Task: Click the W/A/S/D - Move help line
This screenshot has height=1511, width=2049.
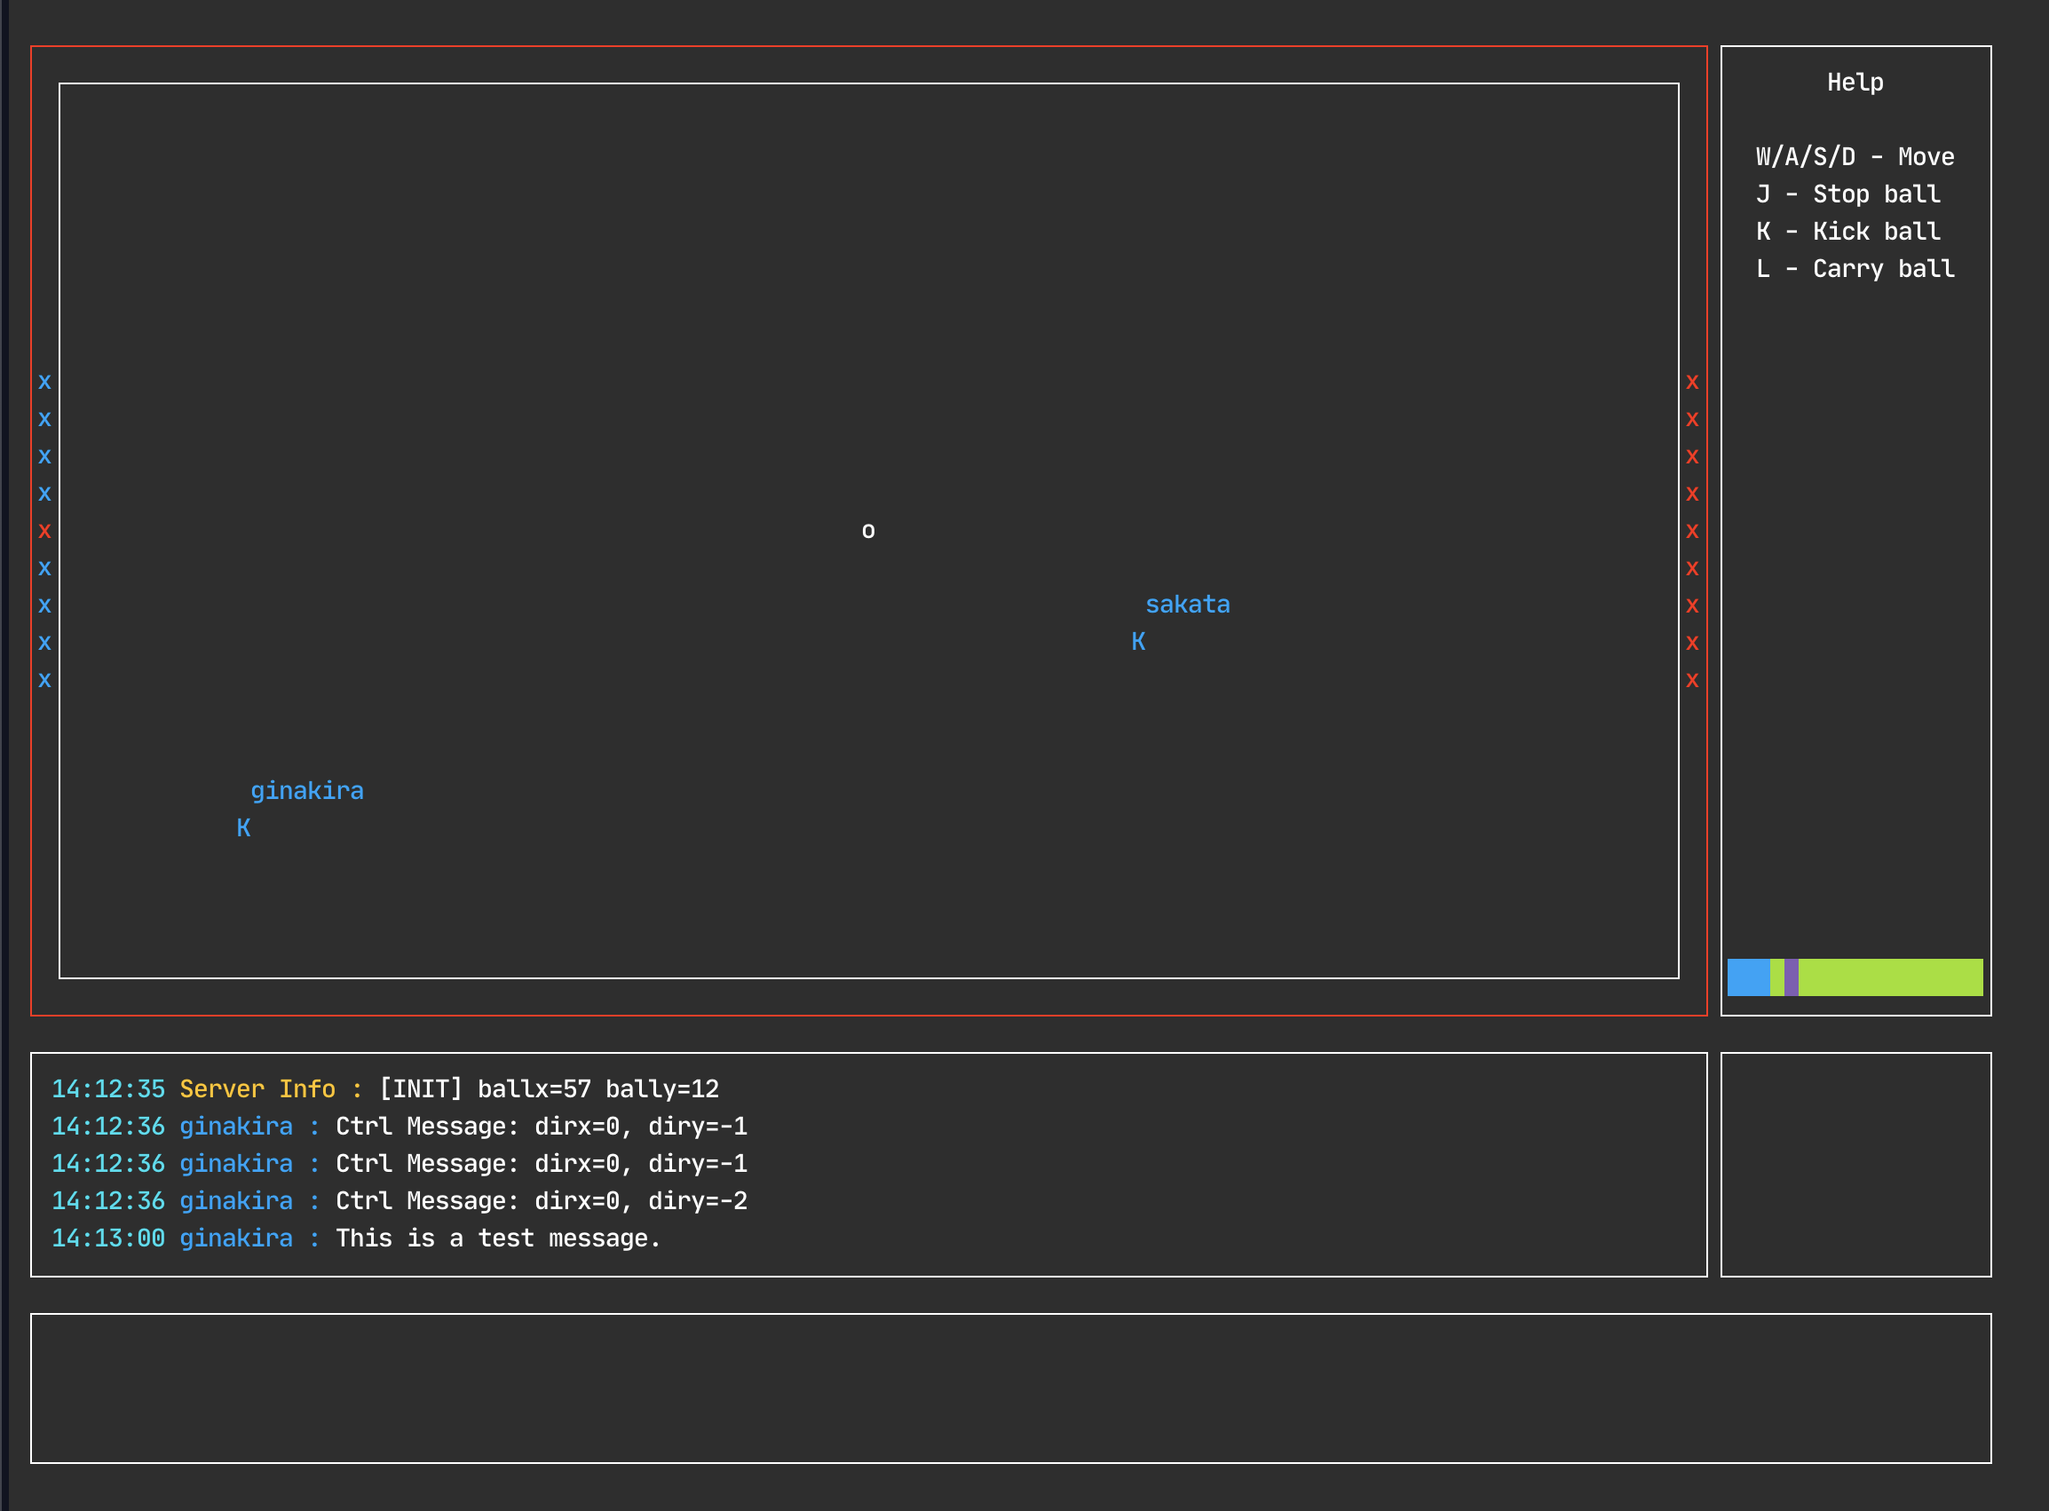Action: (1855, 155)
